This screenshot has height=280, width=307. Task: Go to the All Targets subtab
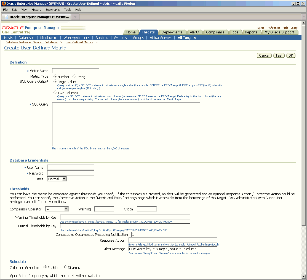[x=186, y=38]
